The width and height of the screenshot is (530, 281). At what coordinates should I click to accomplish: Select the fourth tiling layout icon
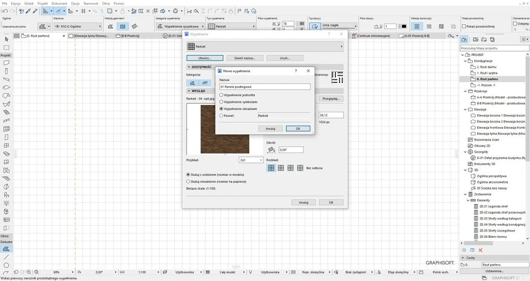click(x=300, y=168)
